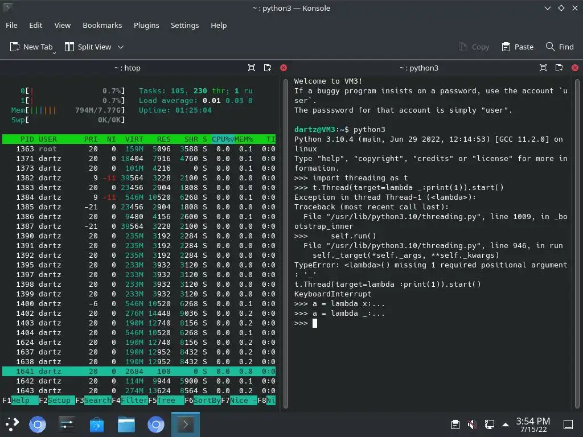This screenshot has width=583, height=437.
Task: Click the KeyboardInterrupt text line
Action: tap(332, 294)
